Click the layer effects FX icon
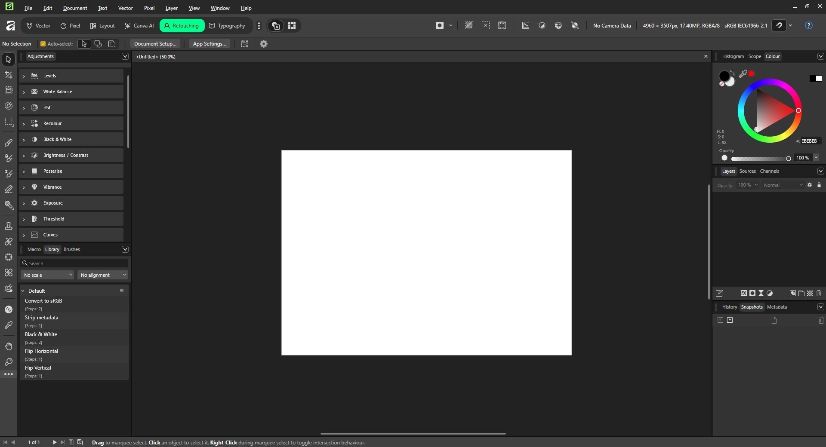This screenshot has height=447, width=826. 743,294
